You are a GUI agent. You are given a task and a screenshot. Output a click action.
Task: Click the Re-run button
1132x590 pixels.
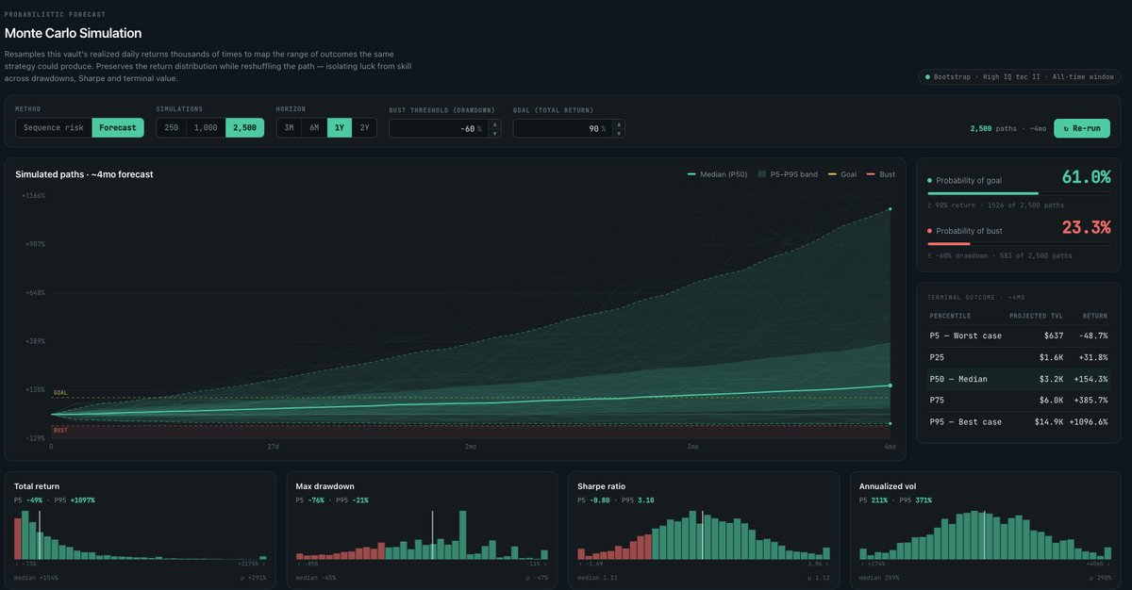(1082, 128)
